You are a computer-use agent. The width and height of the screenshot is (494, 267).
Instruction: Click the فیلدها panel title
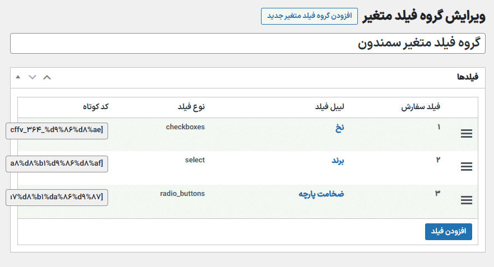point(468,77)
